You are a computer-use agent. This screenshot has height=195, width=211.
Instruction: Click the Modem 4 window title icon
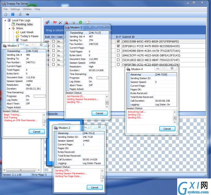click(x=128, y=69)
